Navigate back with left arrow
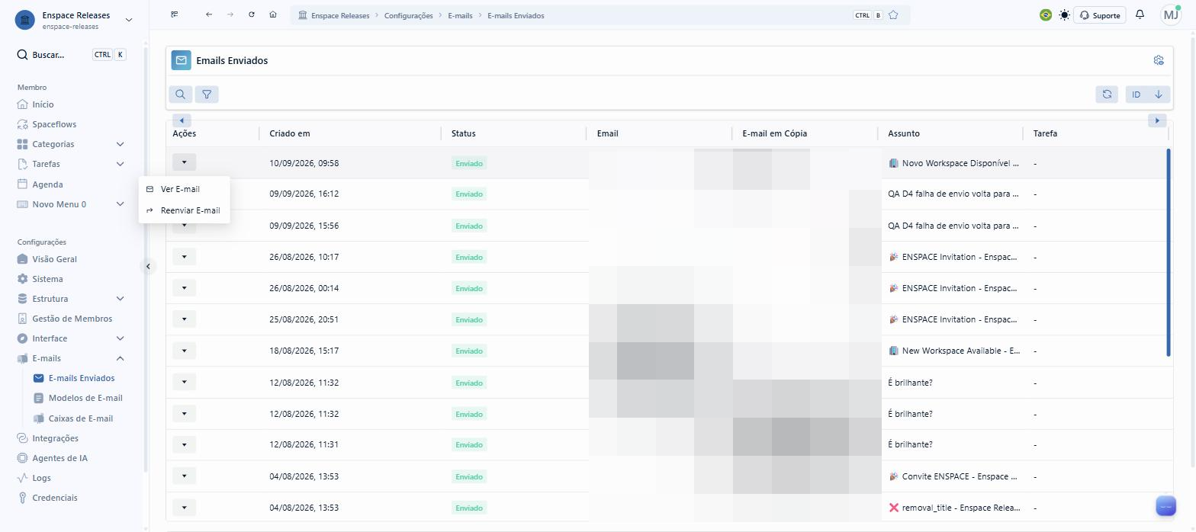Viewport: 1196px width, 532px height. point(209,14)
